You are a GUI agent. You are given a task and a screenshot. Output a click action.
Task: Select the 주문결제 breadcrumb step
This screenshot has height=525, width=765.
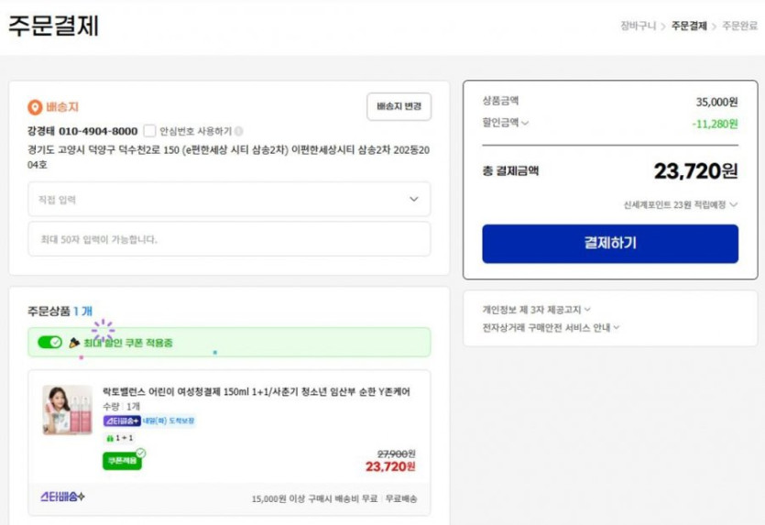pos(689,26)
